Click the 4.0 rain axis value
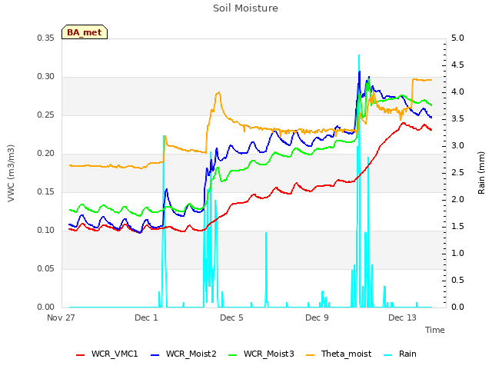492x369 pixels. [457, 92]
